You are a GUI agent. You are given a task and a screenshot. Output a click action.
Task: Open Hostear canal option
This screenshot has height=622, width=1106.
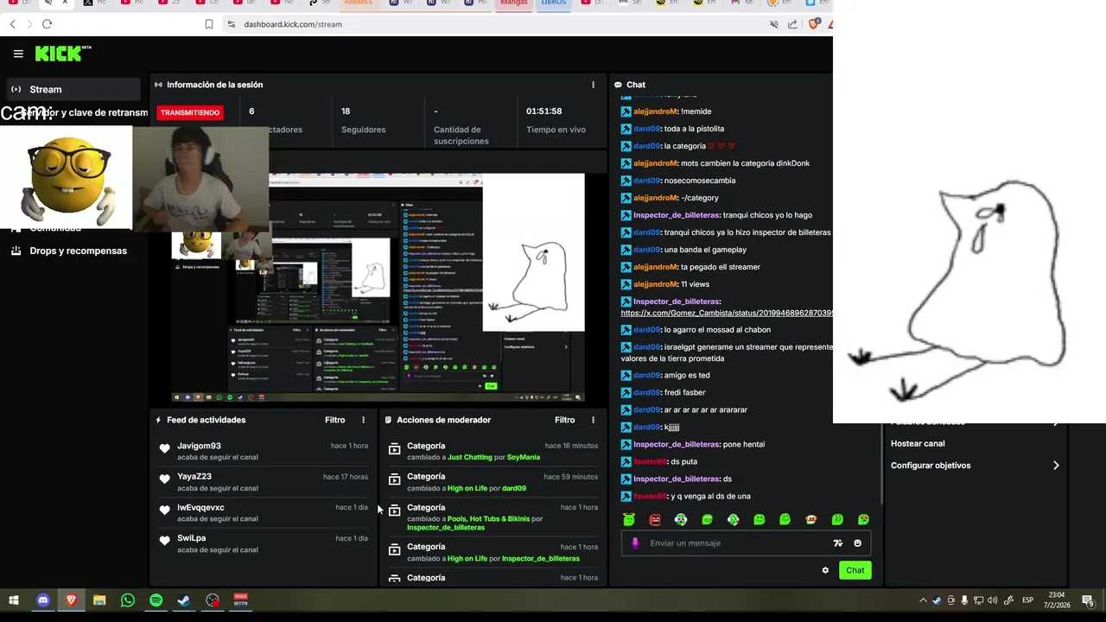(x=918, y=443)
